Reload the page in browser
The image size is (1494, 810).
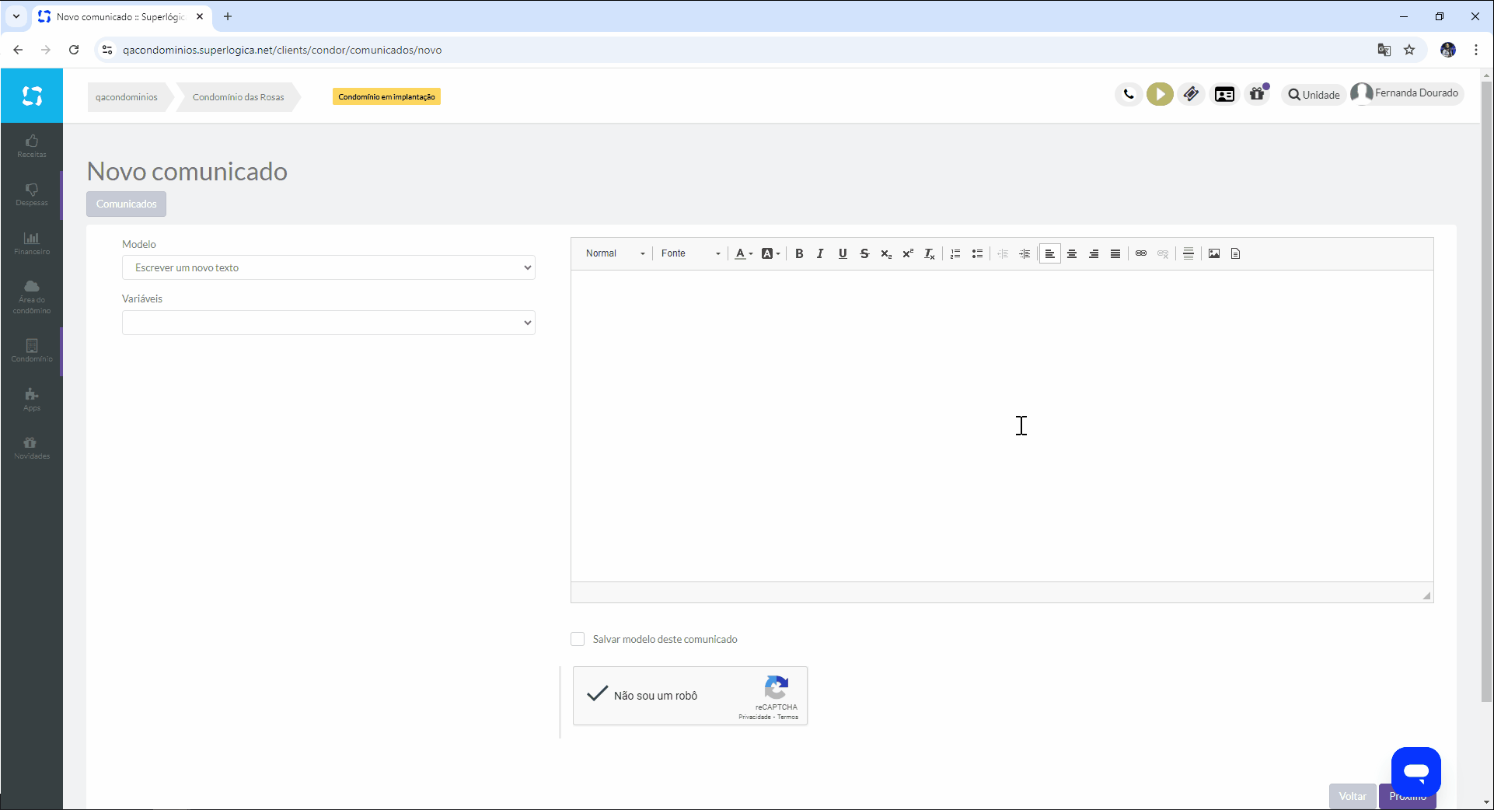pyautogui.click(x=74, y=50)
